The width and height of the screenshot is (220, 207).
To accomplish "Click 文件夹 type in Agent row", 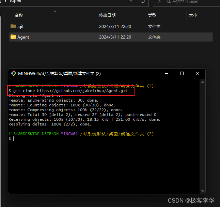I will click(x=154, y=37).
